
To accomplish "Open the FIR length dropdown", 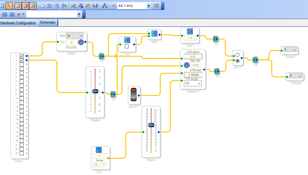I will (x=193, y=83).
